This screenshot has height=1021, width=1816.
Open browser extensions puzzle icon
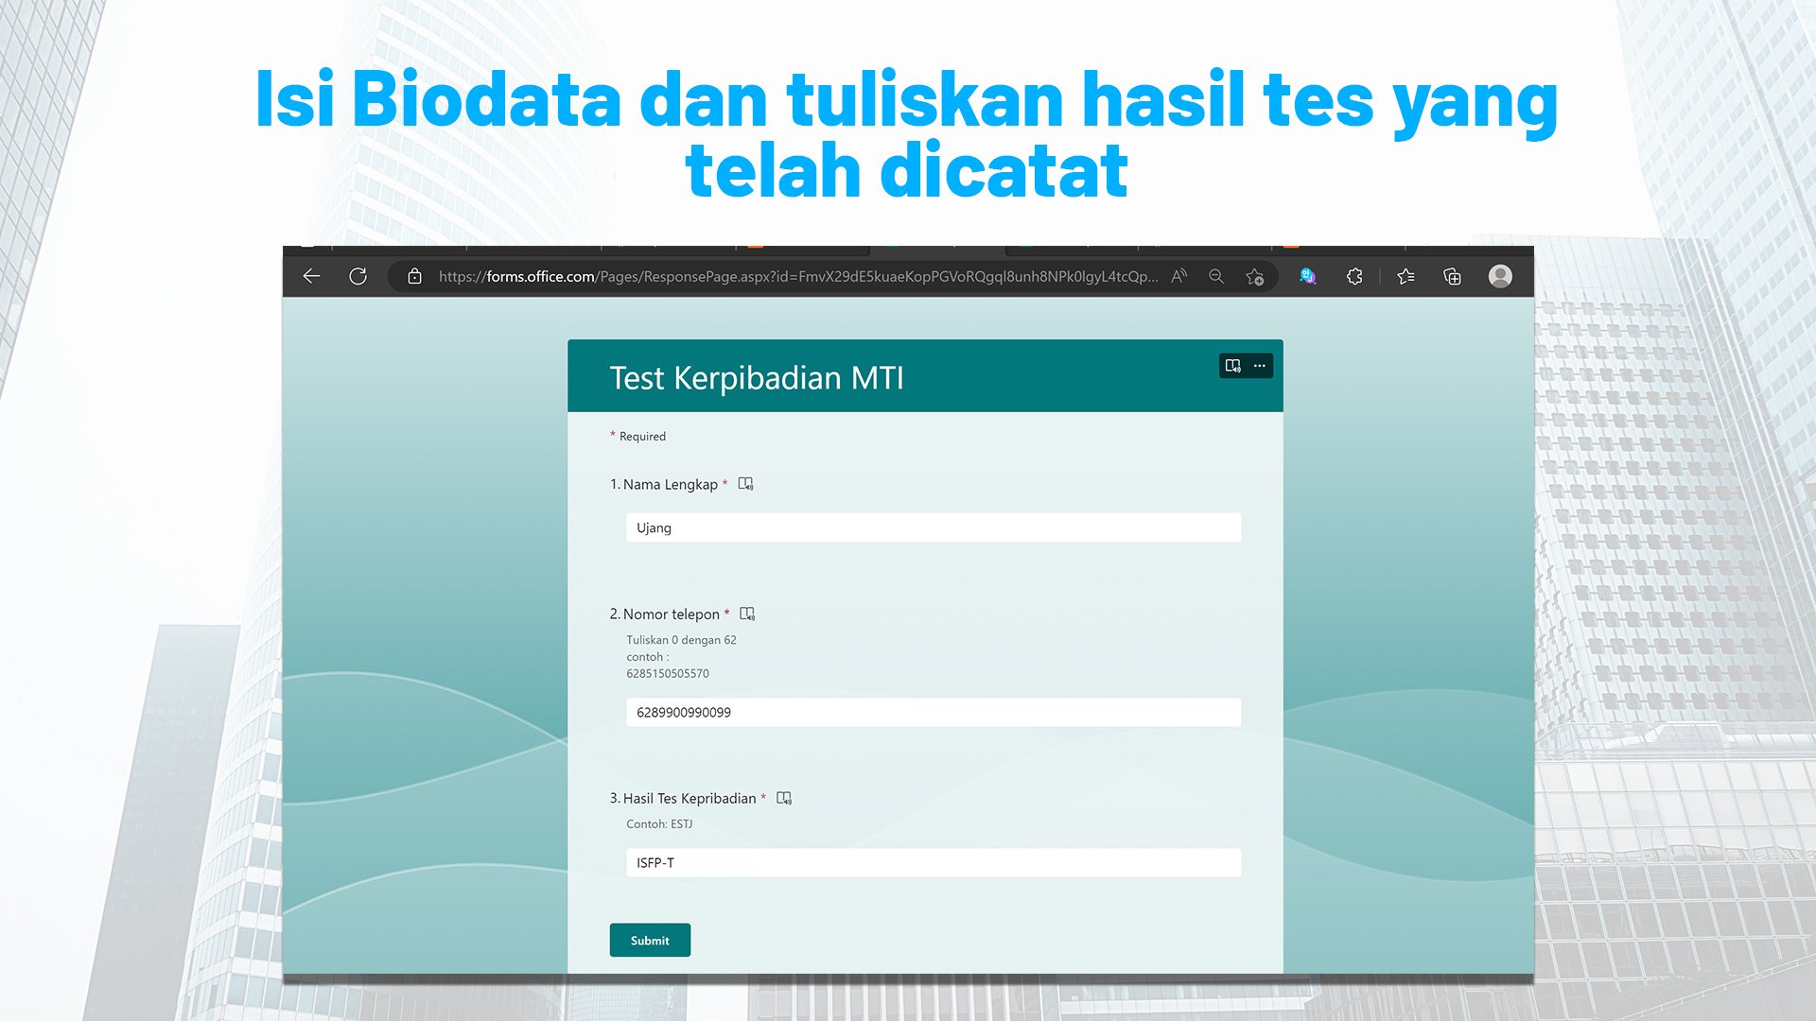coord(1354,276)
